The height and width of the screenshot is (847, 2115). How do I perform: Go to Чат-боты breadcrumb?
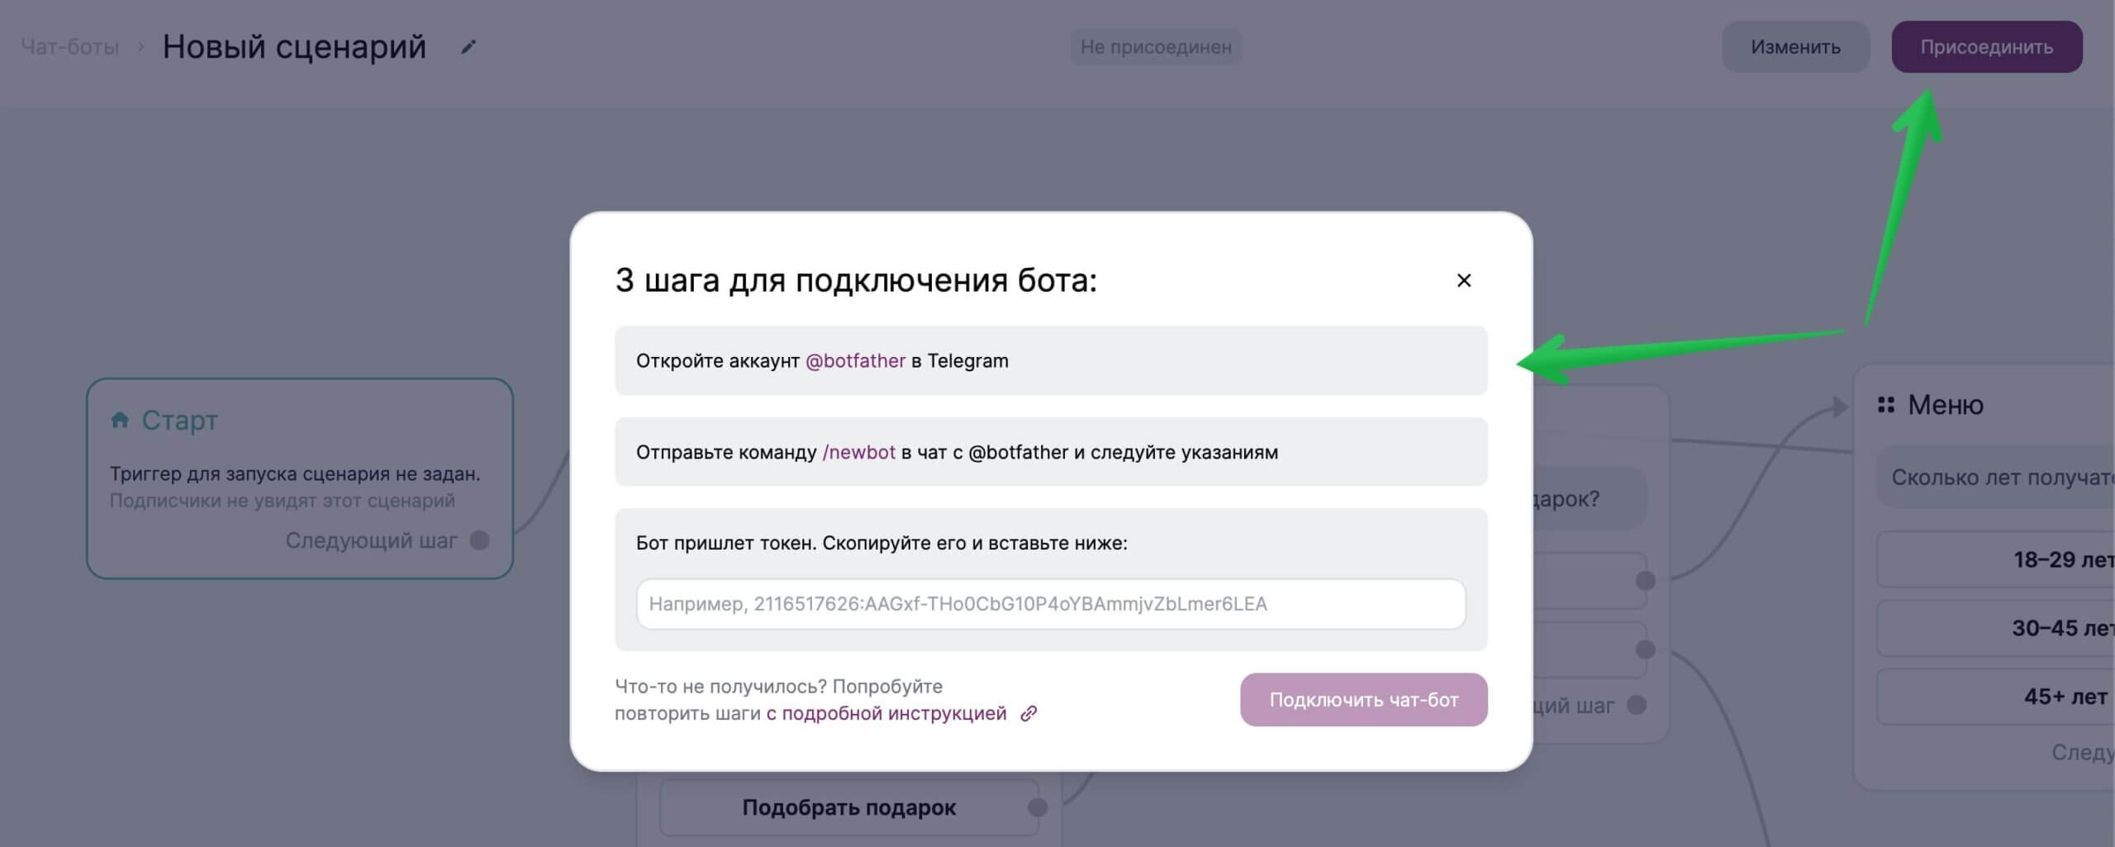pyautogui.click(x=69, y=47)
